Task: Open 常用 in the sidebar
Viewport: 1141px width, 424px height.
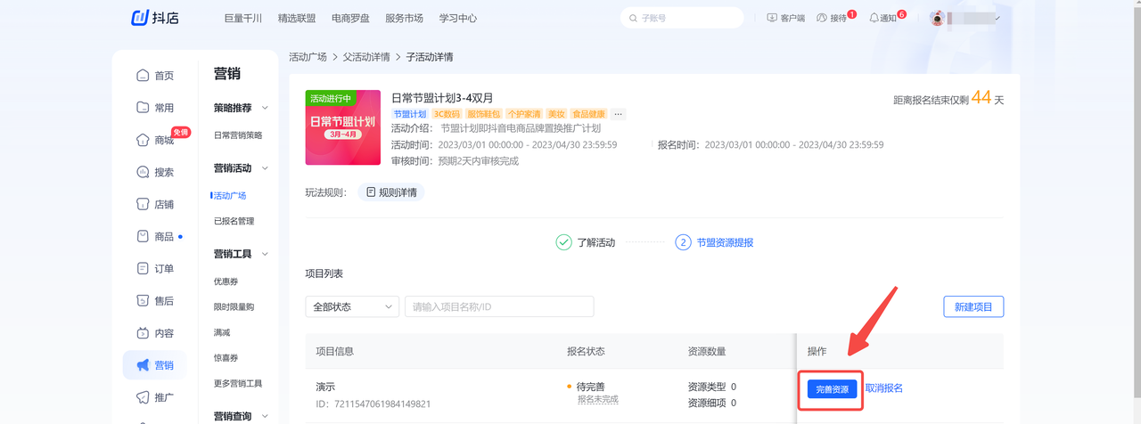Action: pyautogui.click(x=155, y=108)
